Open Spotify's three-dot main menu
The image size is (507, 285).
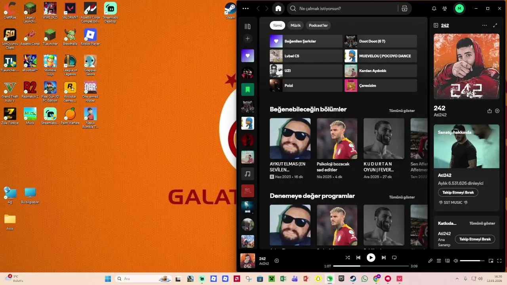click(246, 8)
